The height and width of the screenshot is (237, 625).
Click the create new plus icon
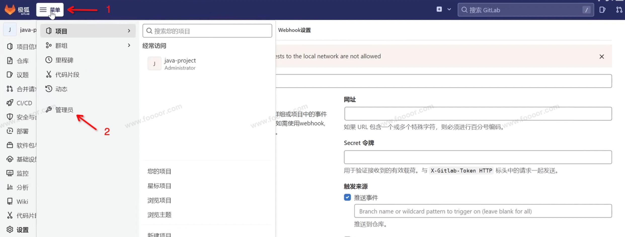point(439,10)
